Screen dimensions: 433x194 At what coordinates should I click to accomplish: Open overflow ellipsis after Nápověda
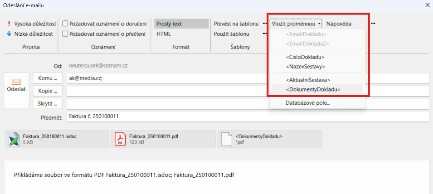(373, 24)
